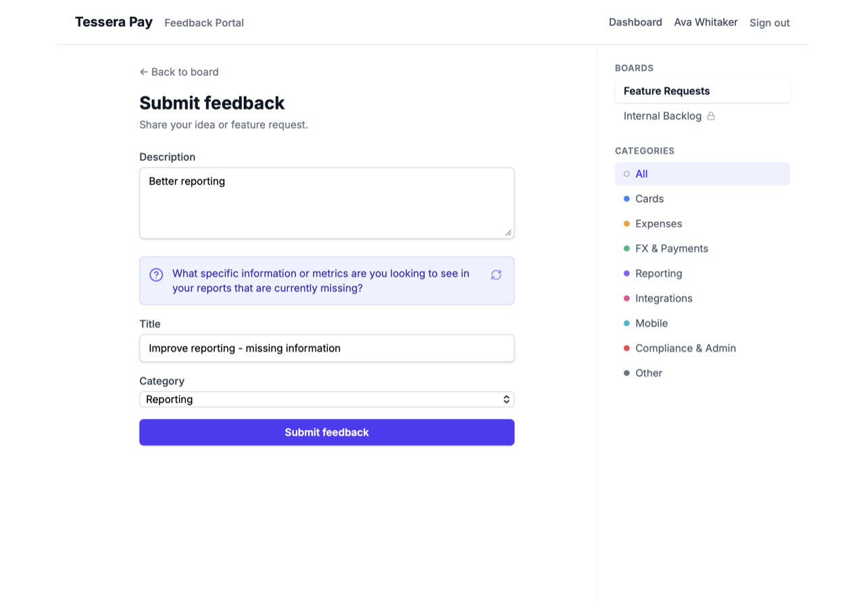Click the lock icon beside Internal Backlog
Image resolution: width=865 pixels, height=601 pixels.
coord(711,116)
